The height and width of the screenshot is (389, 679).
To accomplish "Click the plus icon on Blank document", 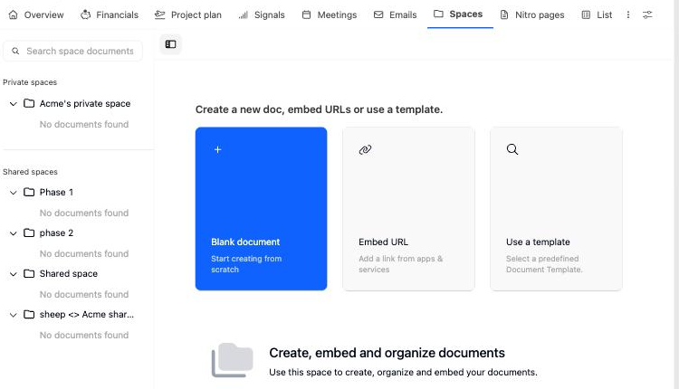I will click(x=218, y=149).
